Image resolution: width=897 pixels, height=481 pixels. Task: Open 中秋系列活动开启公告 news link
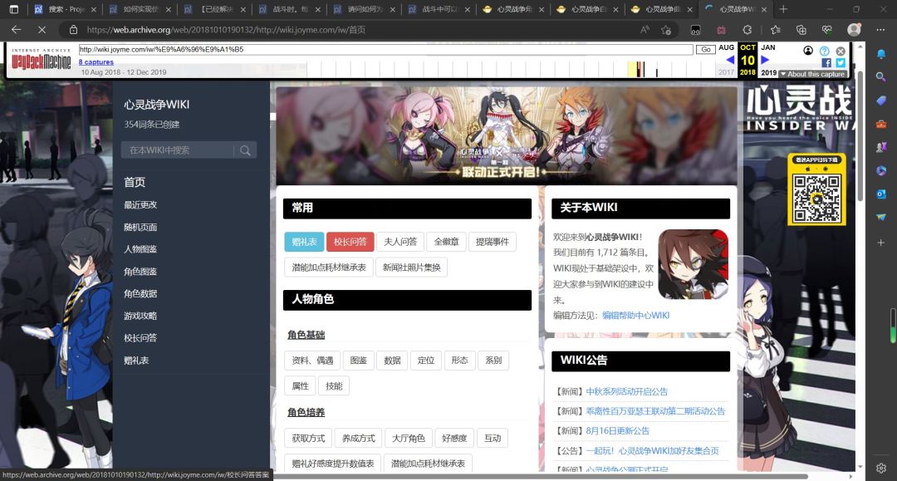tap(626, 392)
